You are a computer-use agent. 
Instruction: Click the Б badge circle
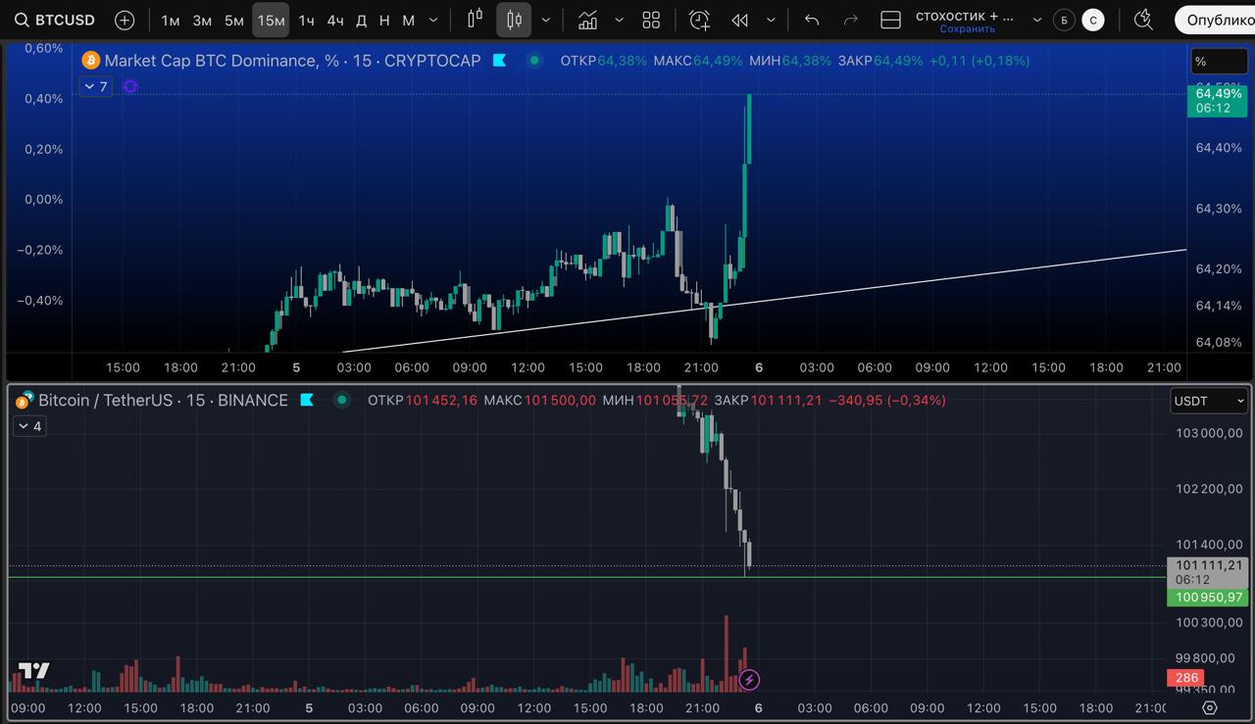pos(1064,20)
